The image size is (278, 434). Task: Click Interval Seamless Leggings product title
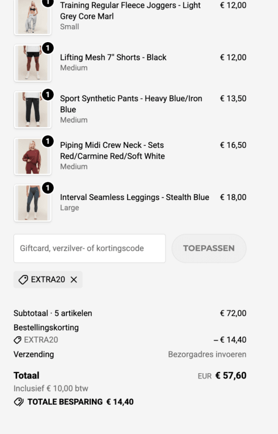tap(135, 197)
